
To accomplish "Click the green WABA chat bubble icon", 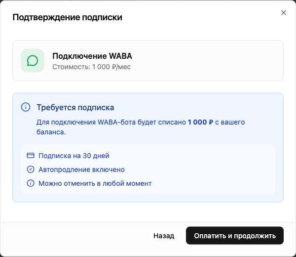I will click(33, 60).
